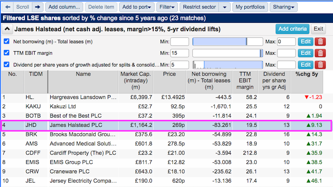Click the Dividend per share Max field
The height and width of the screenshot is (187, 333).
286,65
